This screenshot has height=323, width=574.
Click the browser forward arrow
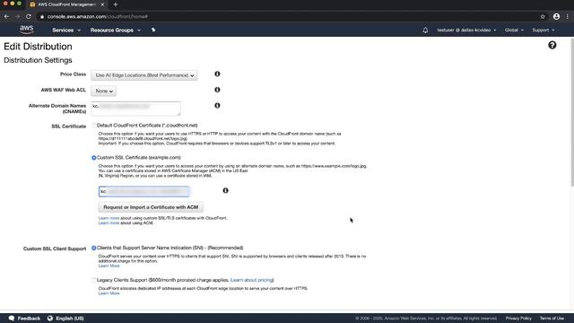[17, 16]
